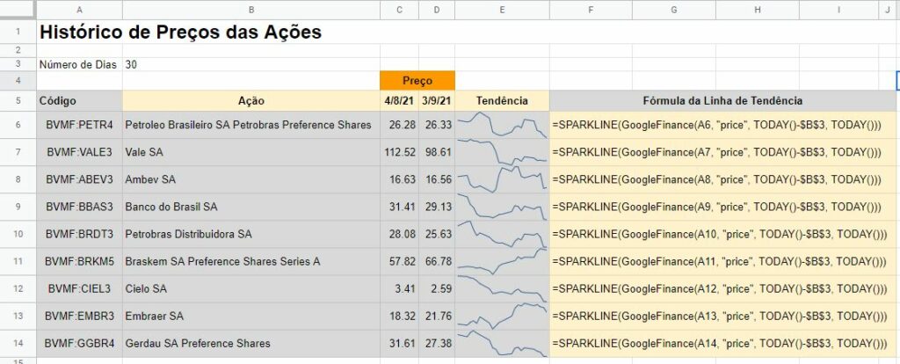
Task: Click the orange Preço header cell
Action: point(417,81)
